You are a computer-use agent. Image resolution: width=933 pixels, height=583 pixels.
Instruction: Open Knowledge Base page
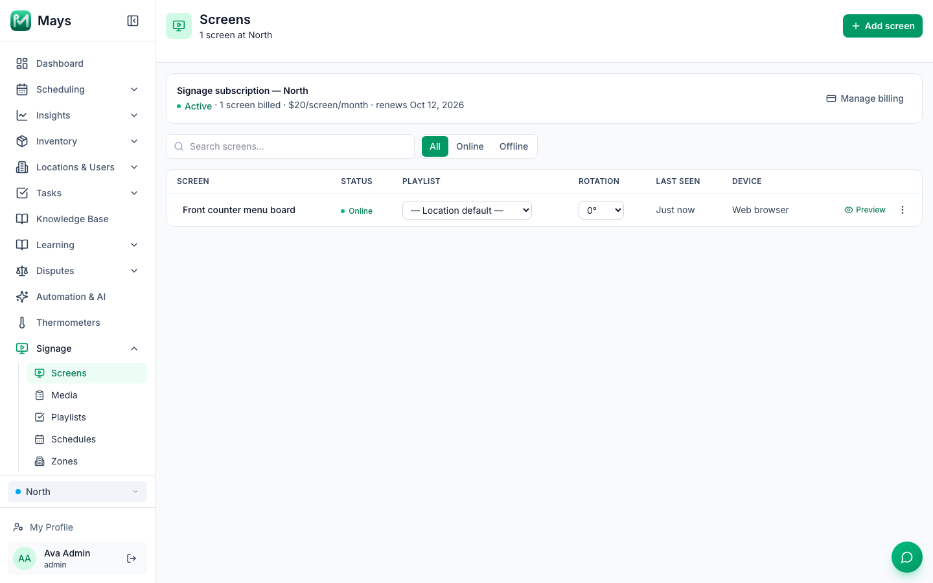point(77,219)
